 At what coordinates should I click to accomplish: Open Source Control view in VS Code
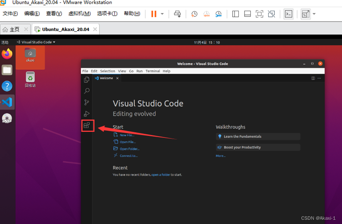pyautogui.click(x=87, y=102)
